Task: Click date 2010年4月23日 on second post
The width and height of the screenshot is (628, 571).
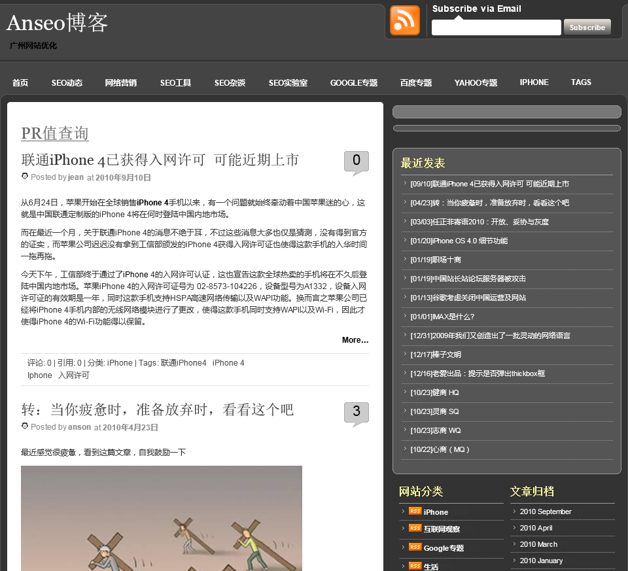Action: pos(130,427)
